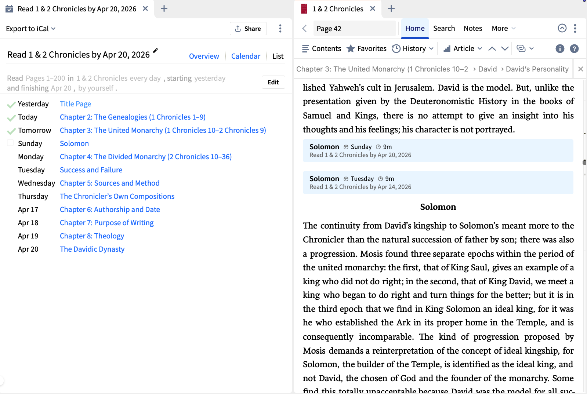
Task: Click the Page 42 reference box
Action: pyautogui.click(x=355, y=29)
